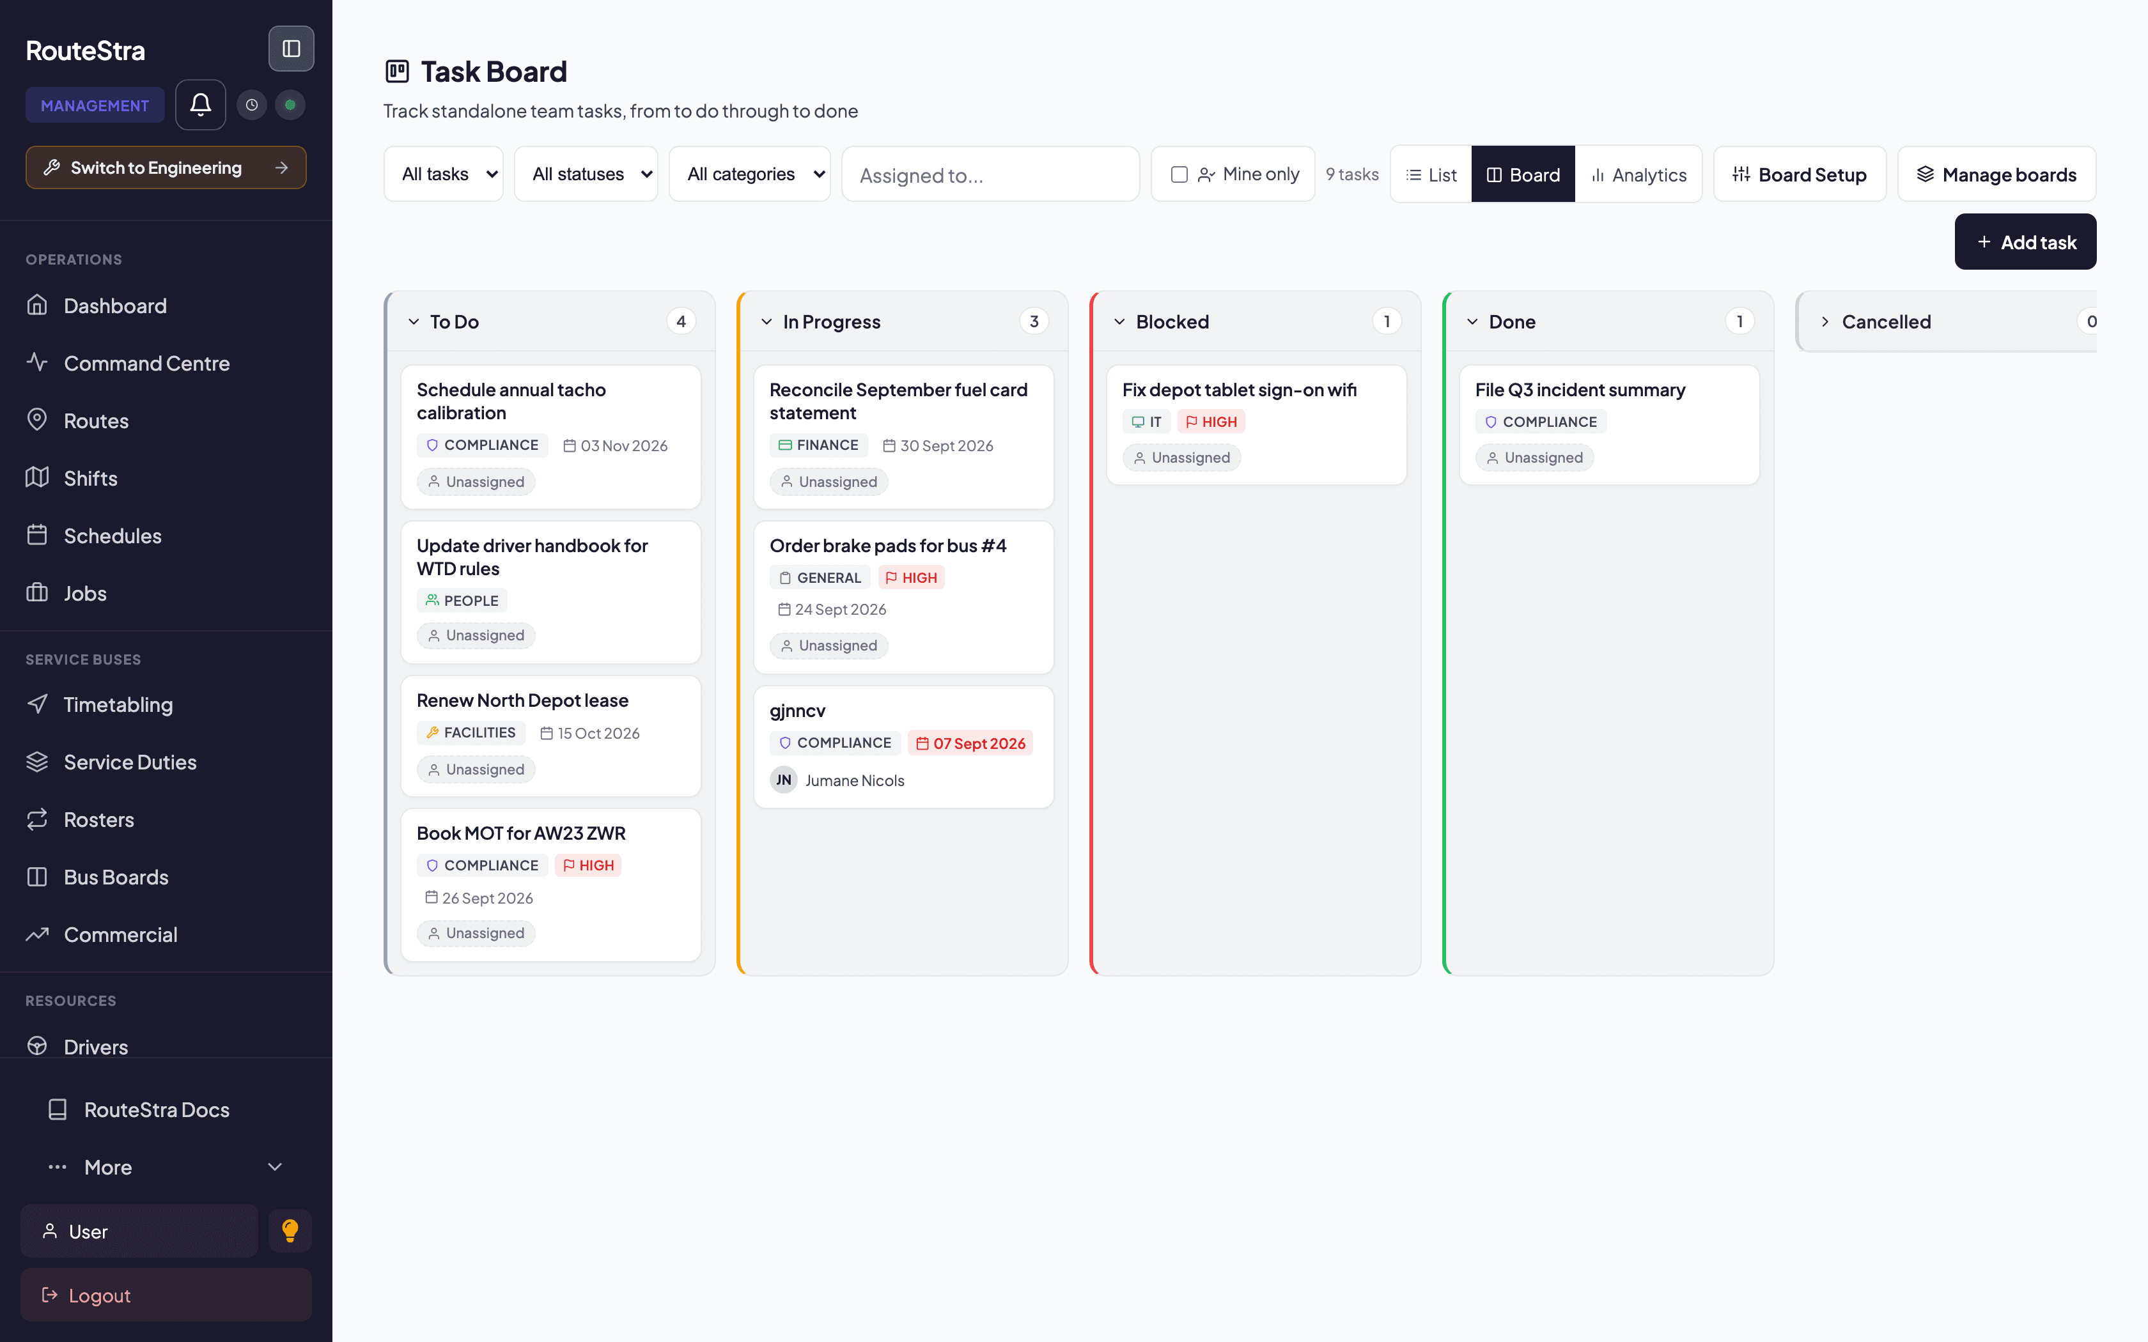
Task: Click the HIGH flag on Book MOT card
Action: pos(589,865)
